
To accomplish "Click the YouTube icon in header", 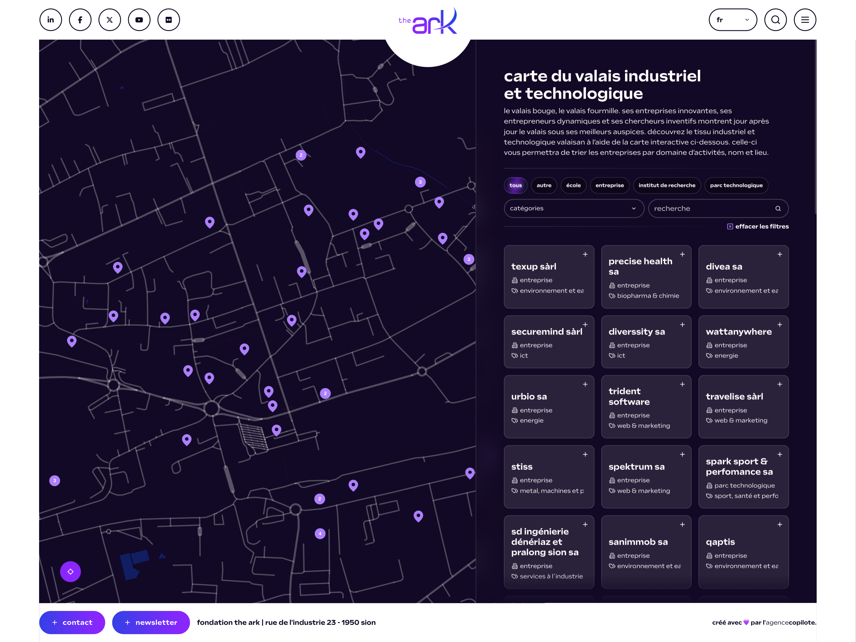I will pyautogui.click(x=139, y=20).
